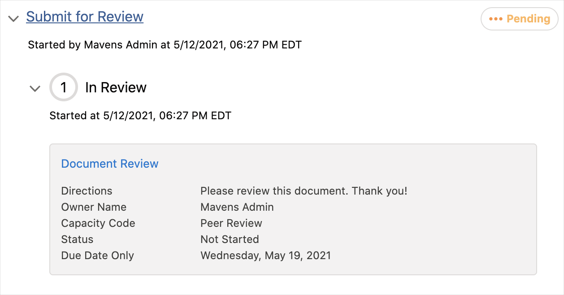Select the In Review step heading

click(x=116, y=87)
